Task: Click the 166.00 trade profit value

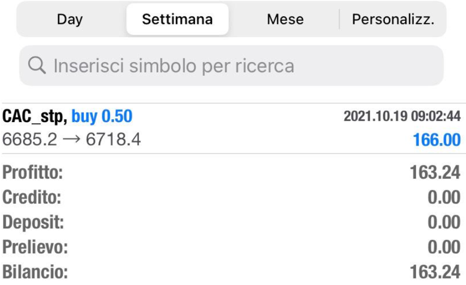Action: [437, 140]
